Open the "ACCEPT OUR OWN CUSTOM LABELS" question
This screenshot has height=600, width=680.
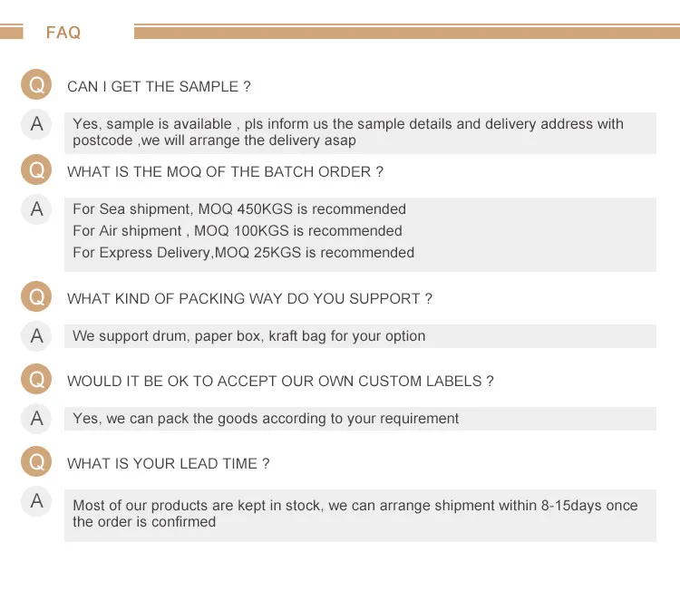tap(280, 382)
